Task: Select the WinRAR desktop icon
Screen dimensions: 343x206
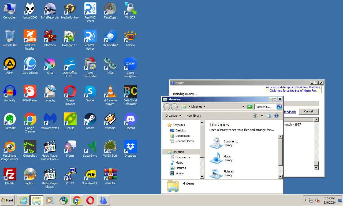Action: click(x=110, y=177)
